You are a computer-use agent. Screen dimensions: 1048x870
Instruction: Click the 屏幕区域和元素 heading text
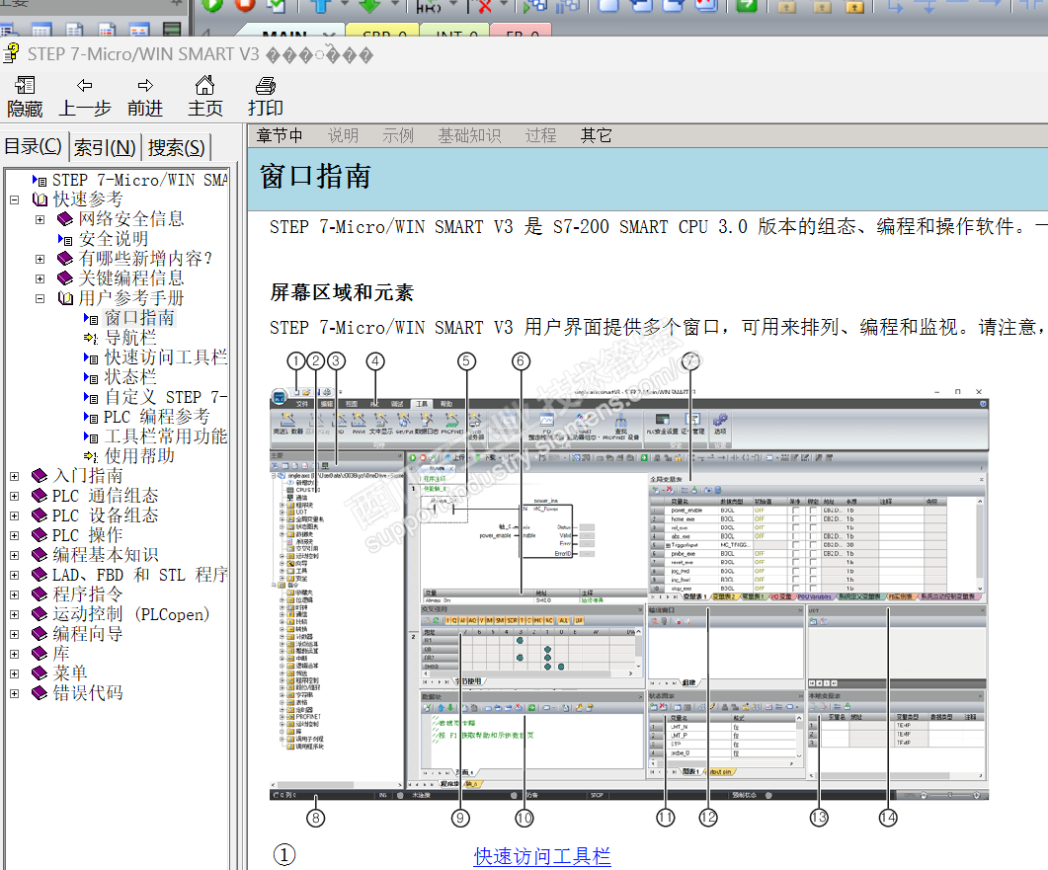342,292
